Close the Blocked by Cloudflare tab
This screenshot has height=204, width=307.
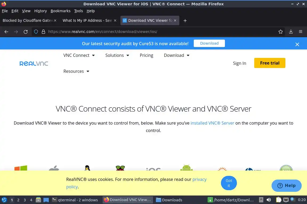pos(55,20)
